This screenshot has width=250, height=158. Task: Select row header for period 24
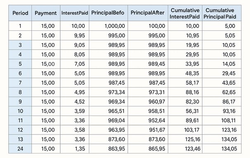click(x=20, y=149)
